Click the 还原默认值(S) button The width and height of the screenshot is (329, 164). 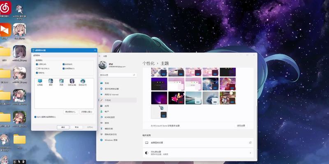(x=87, y=112)
